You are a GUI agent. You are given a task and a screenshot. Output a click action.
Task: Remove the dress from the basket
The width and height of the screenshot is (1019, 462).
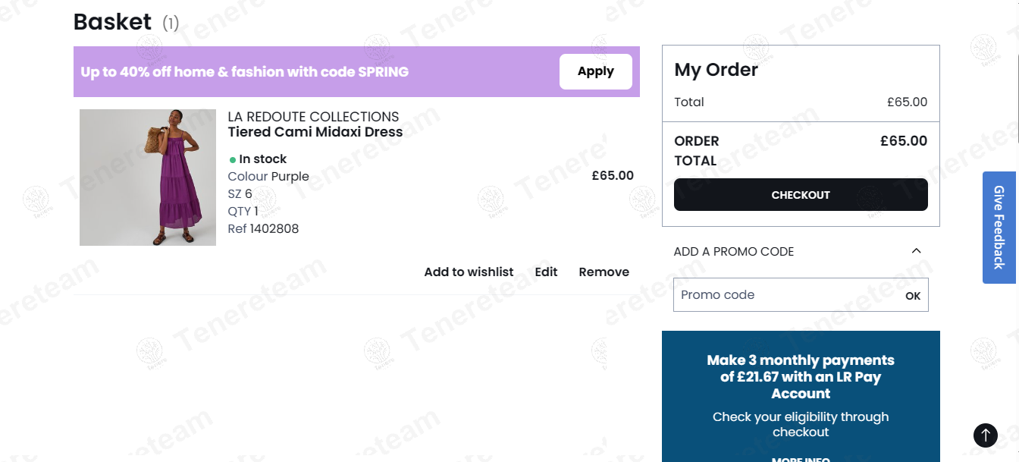click(x=604, y=272)
